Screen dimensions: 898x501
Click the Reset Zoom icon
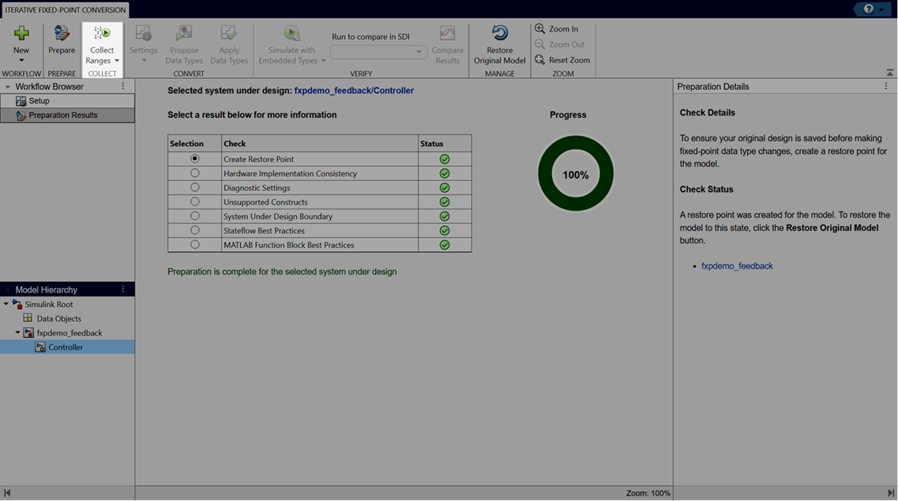(539, 60)
